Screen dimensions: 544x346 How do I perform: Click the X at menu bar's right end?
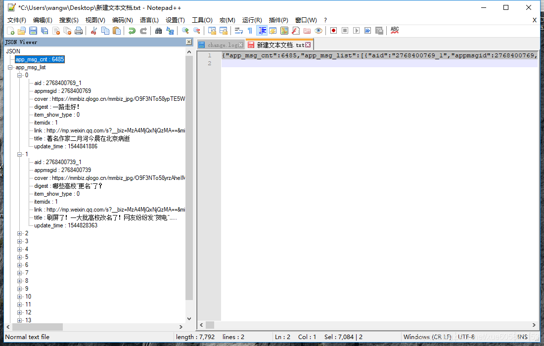coord(535,20)
